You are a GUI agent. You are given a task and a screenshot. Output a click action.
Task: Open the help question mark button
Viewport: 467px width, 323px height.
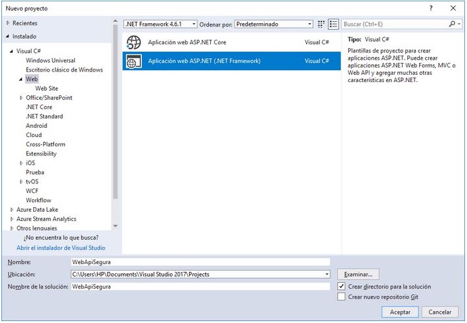tap(431, 8)
